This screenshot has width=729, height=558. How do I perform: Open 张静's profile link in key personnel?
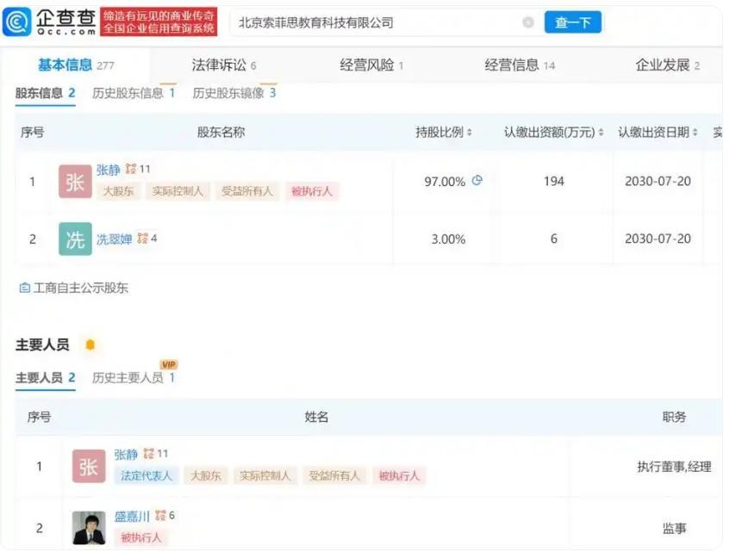coord(126,454)
